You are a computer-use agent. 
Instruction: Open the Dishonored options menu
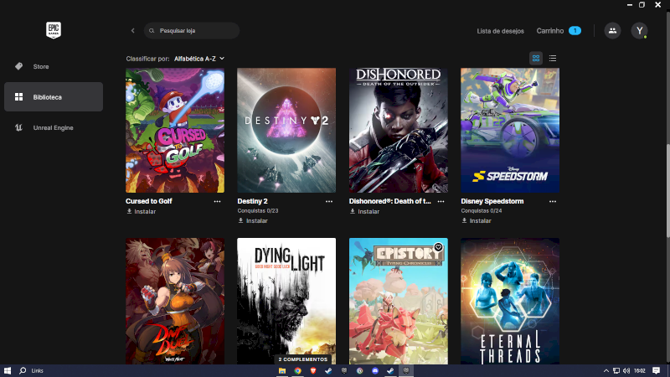(441, 201)
